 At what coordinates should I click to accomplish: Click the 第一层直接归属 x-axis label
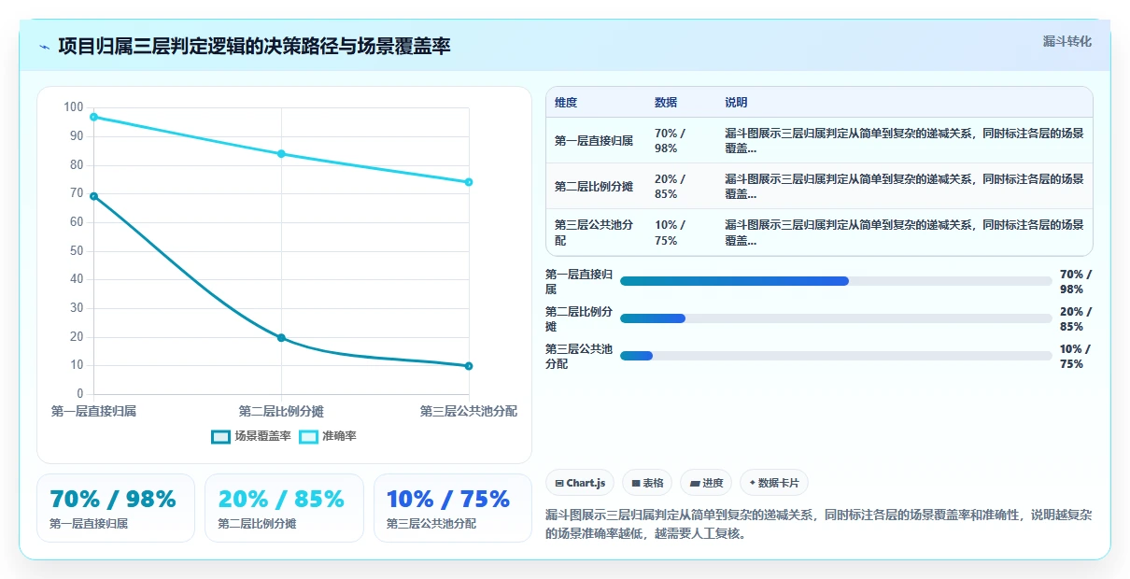coord(93,411)
